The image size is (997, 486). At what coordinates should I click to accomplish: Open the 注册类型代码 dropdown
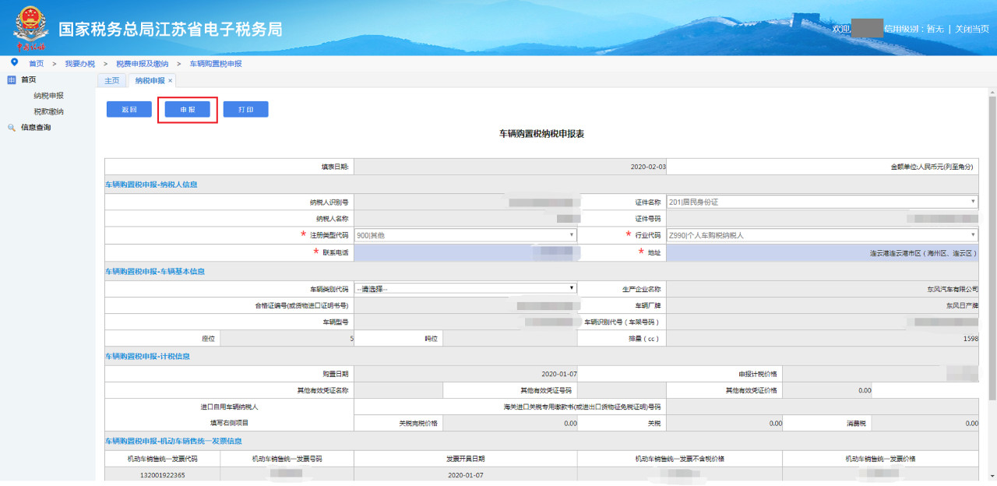[466, 235]
